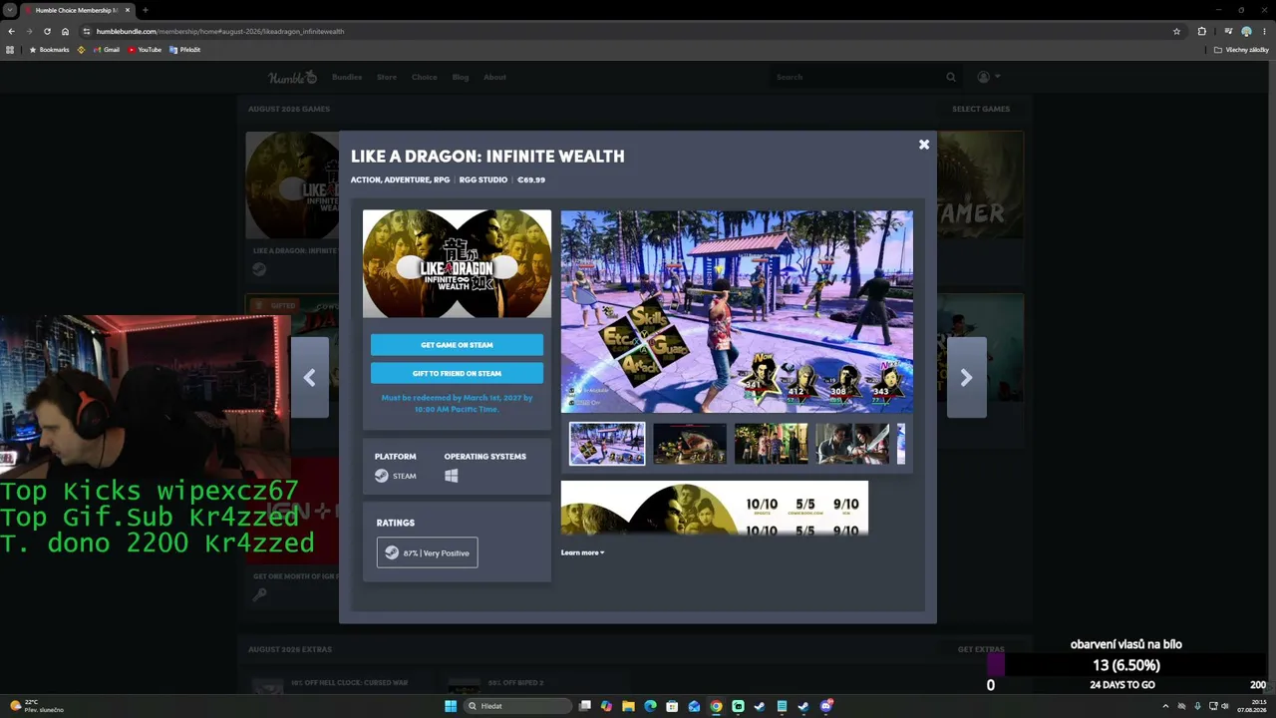Open the weather widget showing 22°C
Viewport: 1276px width, 718px height.
pyautogui.click(x=37, y=706)
